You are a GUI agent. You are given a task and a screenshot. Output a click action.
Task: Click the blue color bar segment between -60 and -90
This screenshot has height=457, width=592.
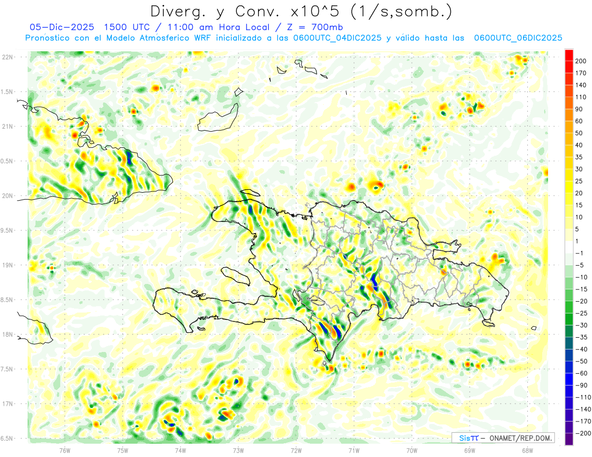pos(569,380)
